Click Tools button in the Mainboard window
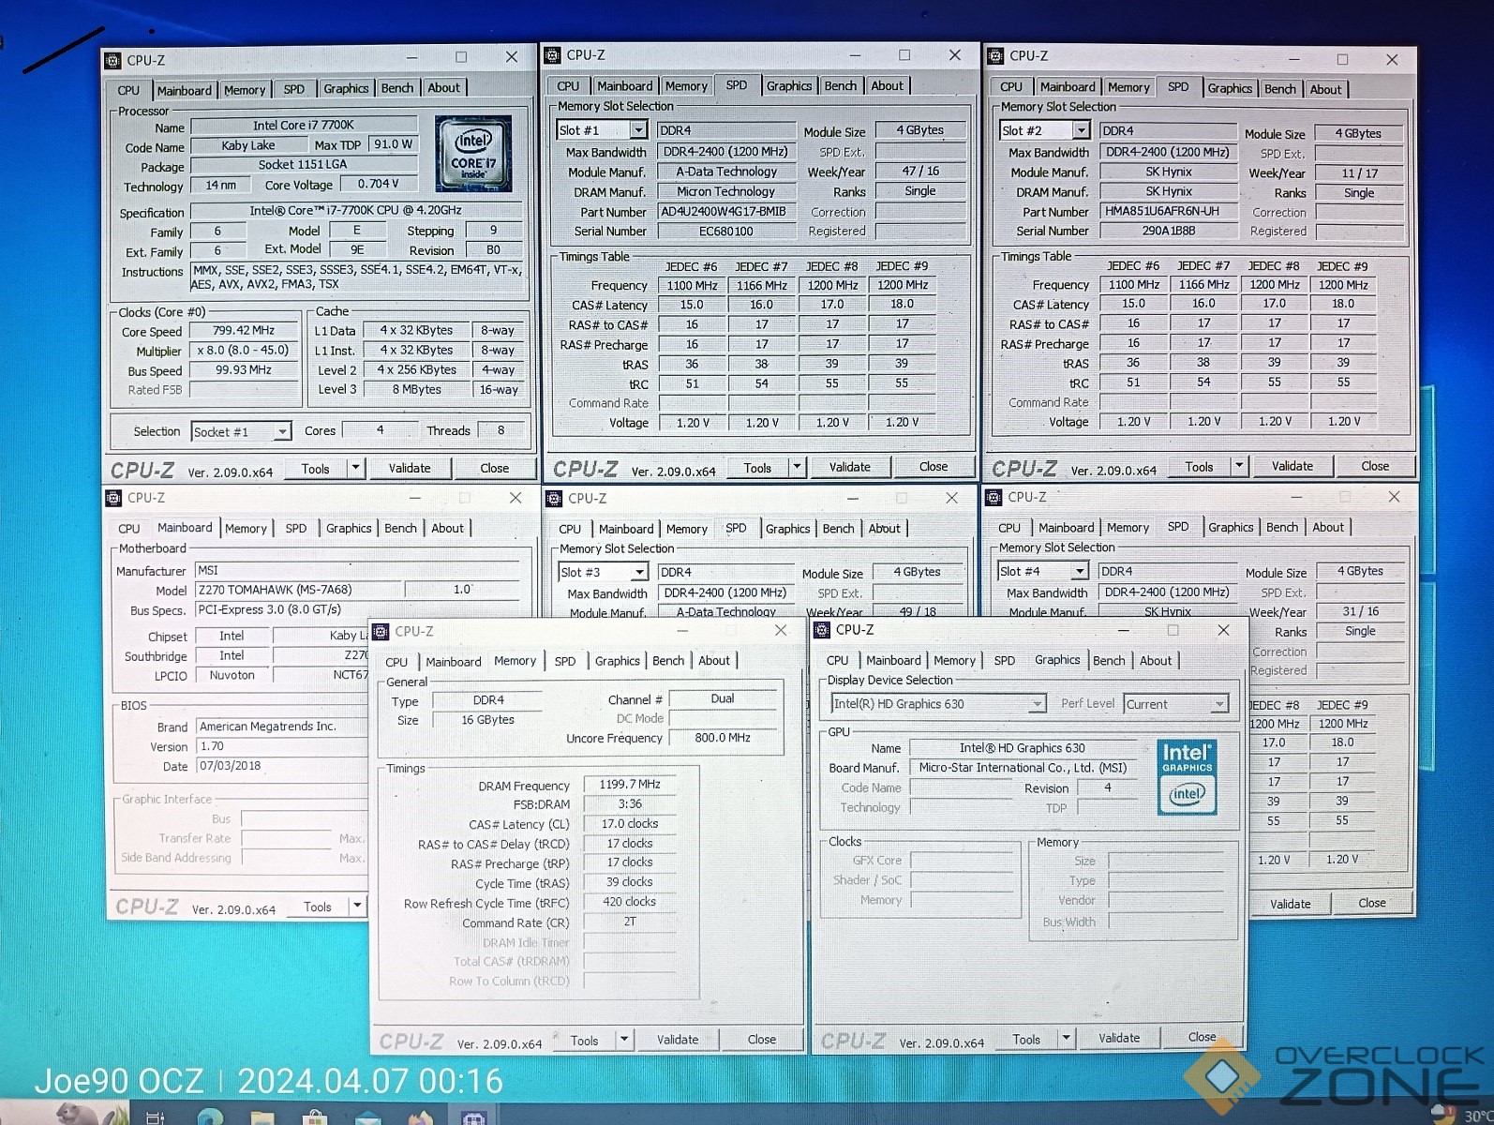Screen dimensions: 1494x1125 pyautogui.click(x=318, y=907)
